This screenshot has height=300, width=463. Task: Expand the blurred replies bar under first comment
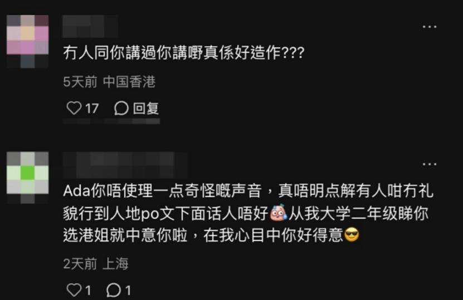point(111,121)
